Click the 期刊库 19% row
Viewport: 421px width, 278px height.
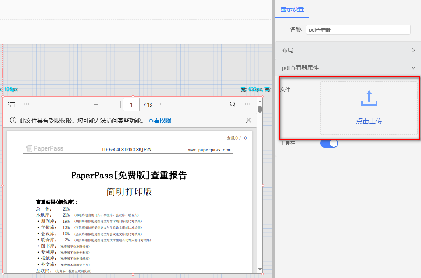pyautogui.click(x=89, y=221)
